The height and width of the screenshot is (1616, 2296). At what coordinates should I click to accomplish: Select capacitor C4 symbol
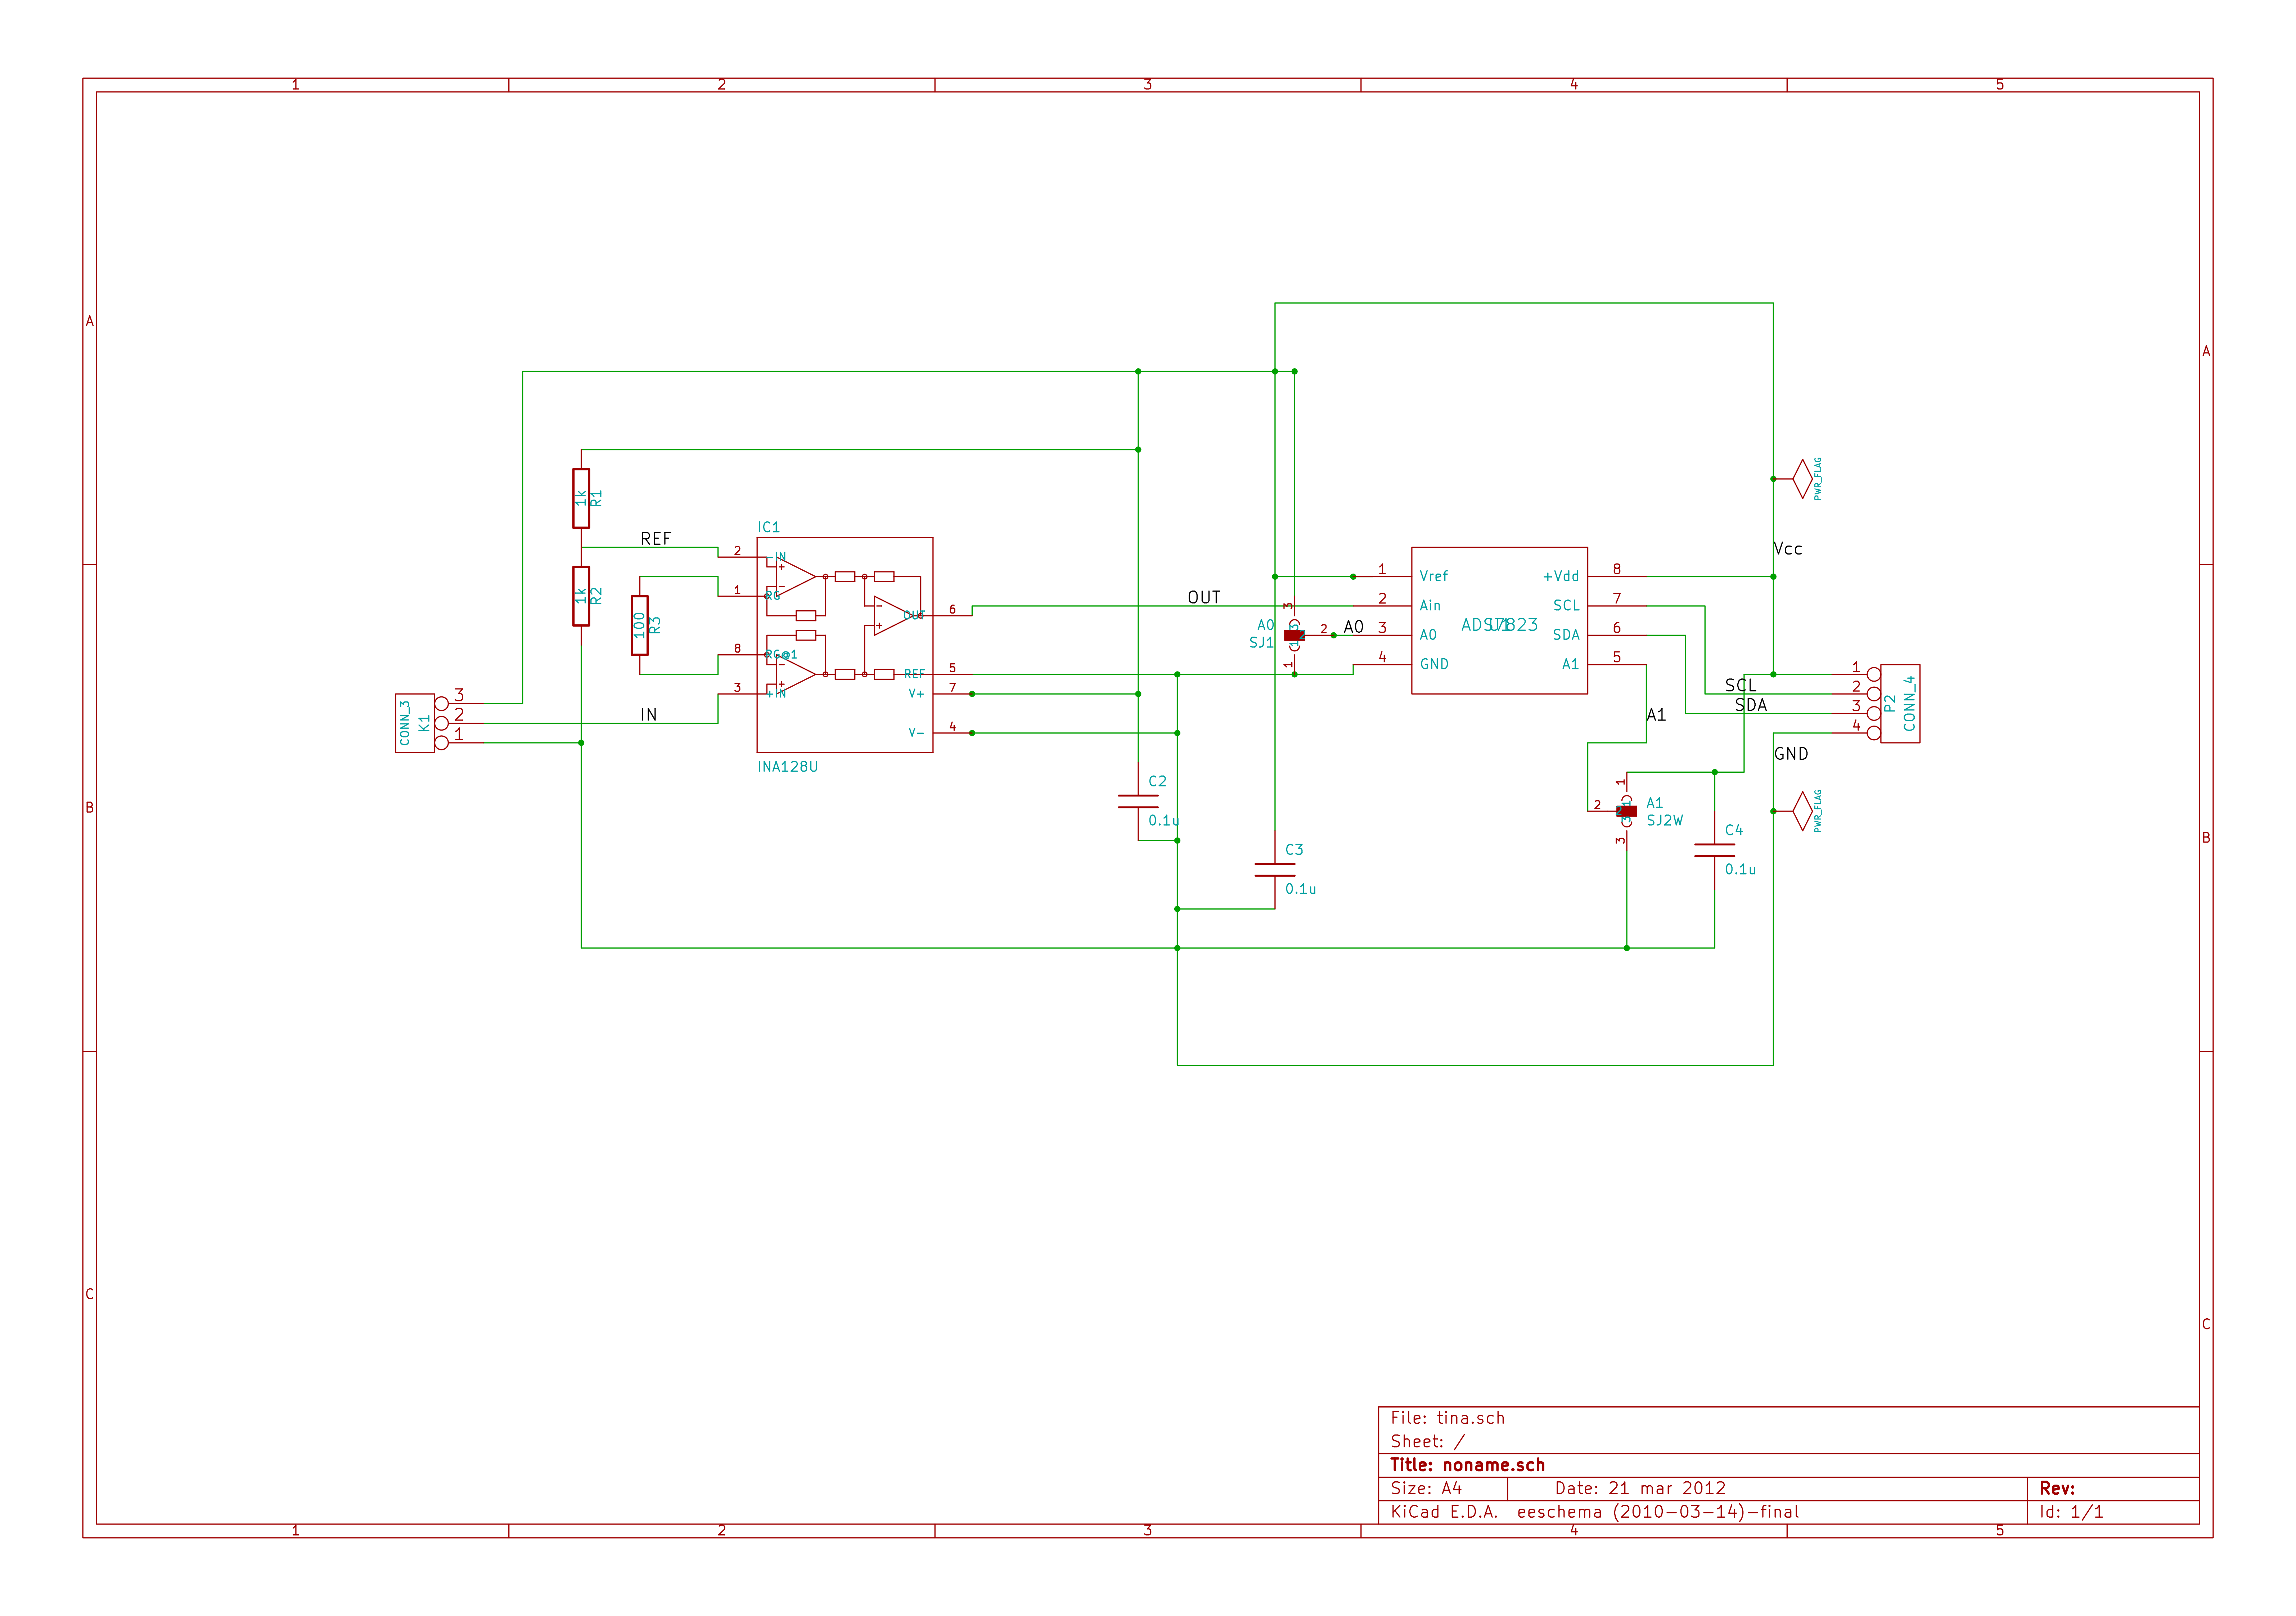[1715, 850]
